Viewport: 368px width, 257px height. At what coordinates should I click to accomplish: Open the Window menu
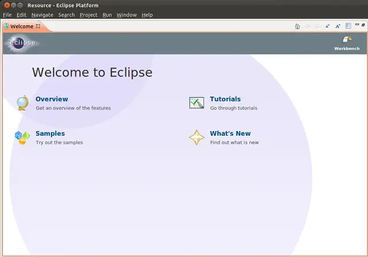(x=126, y=15)
